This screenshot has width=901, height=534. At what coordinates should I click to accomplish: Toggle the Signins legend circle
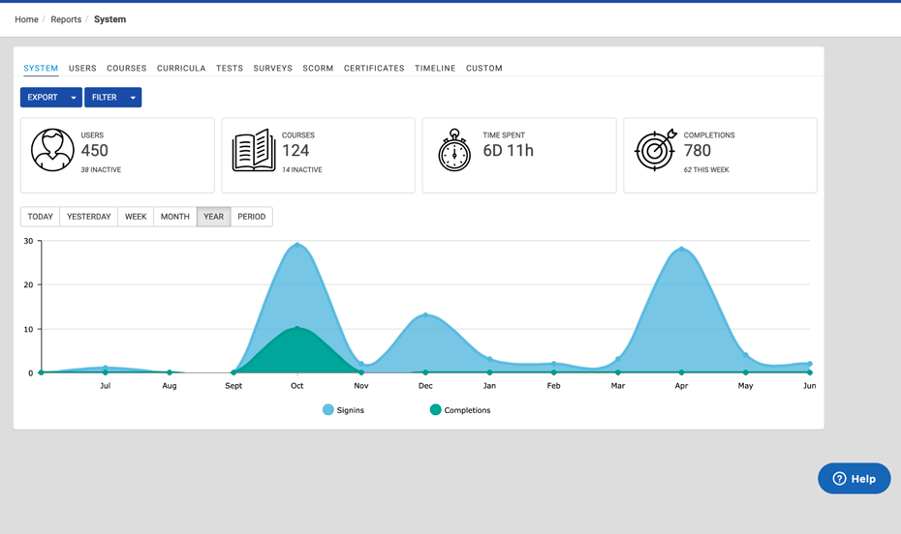[328, 410]
